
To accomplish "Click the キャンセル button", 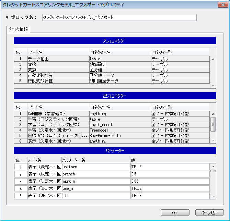I will click(x=209, y=212).
